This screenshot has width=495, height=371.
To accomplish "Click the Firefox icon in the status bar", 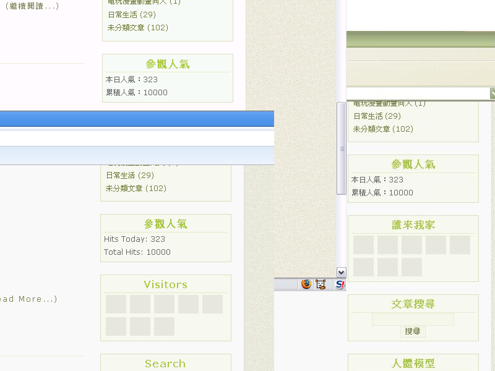I will coord(306,284).
